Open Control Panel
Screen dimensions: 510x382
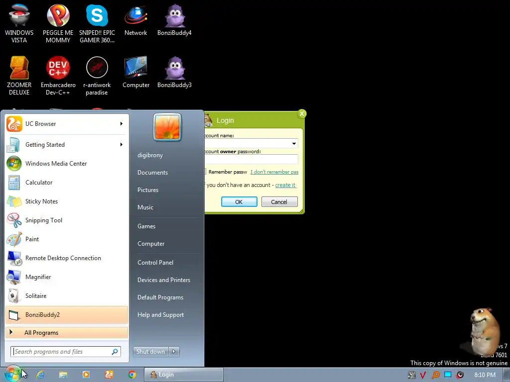tap(155, 263)
